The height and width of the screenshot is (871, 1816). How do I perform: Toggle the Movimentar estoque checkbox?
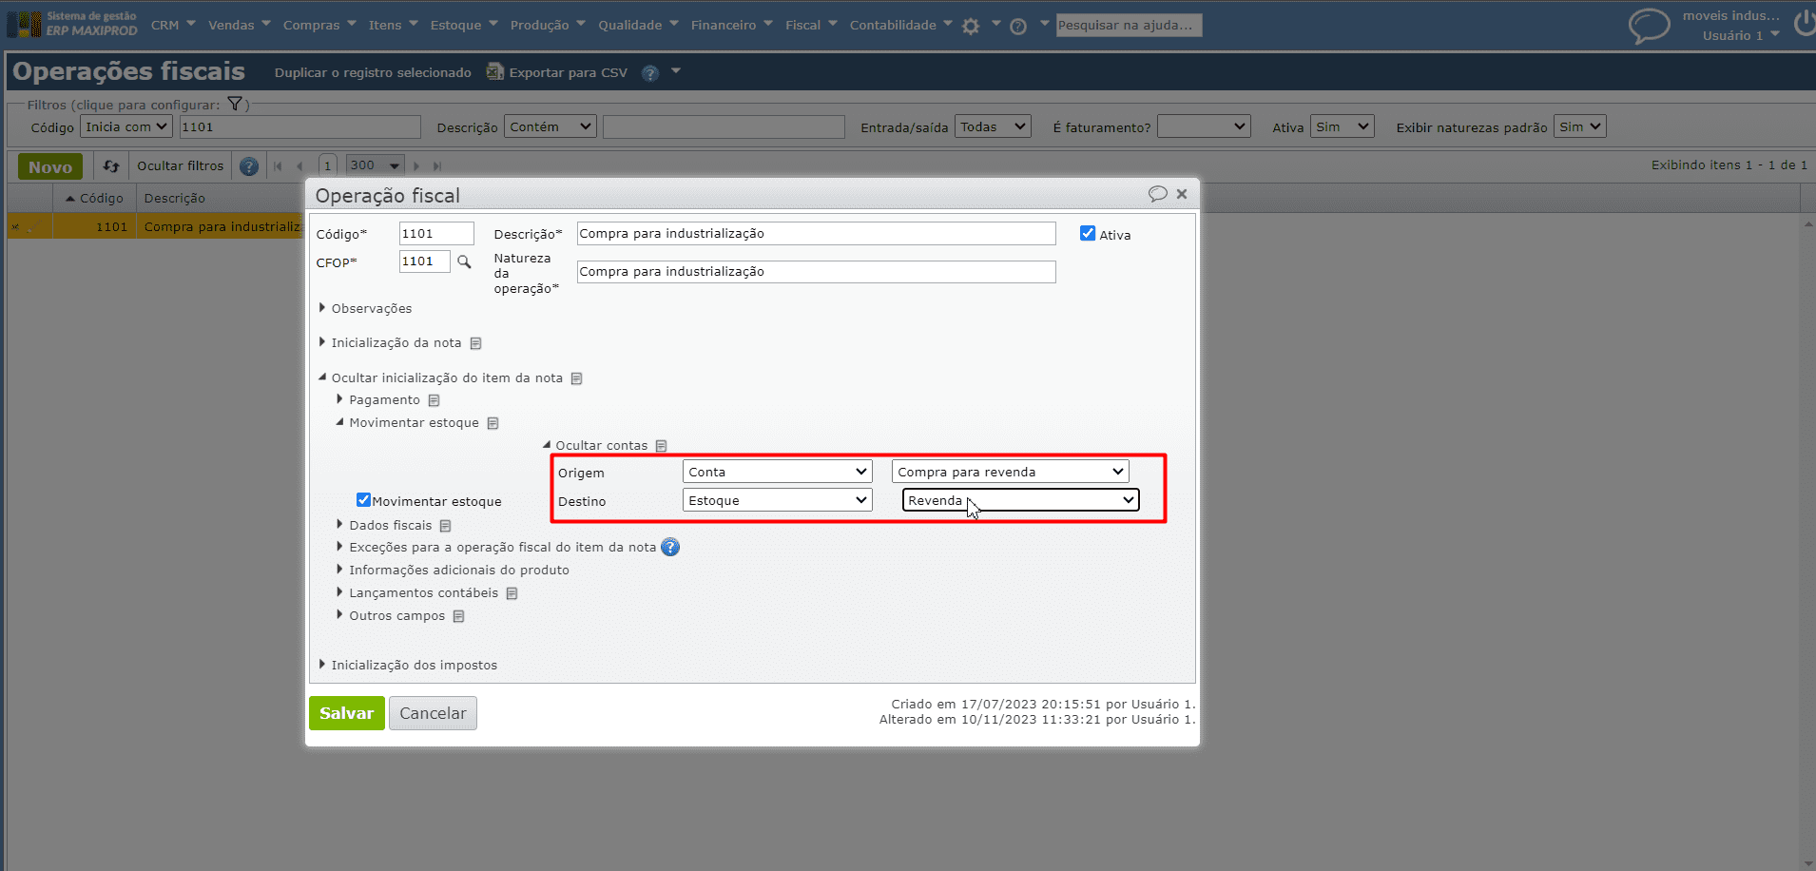363,499
